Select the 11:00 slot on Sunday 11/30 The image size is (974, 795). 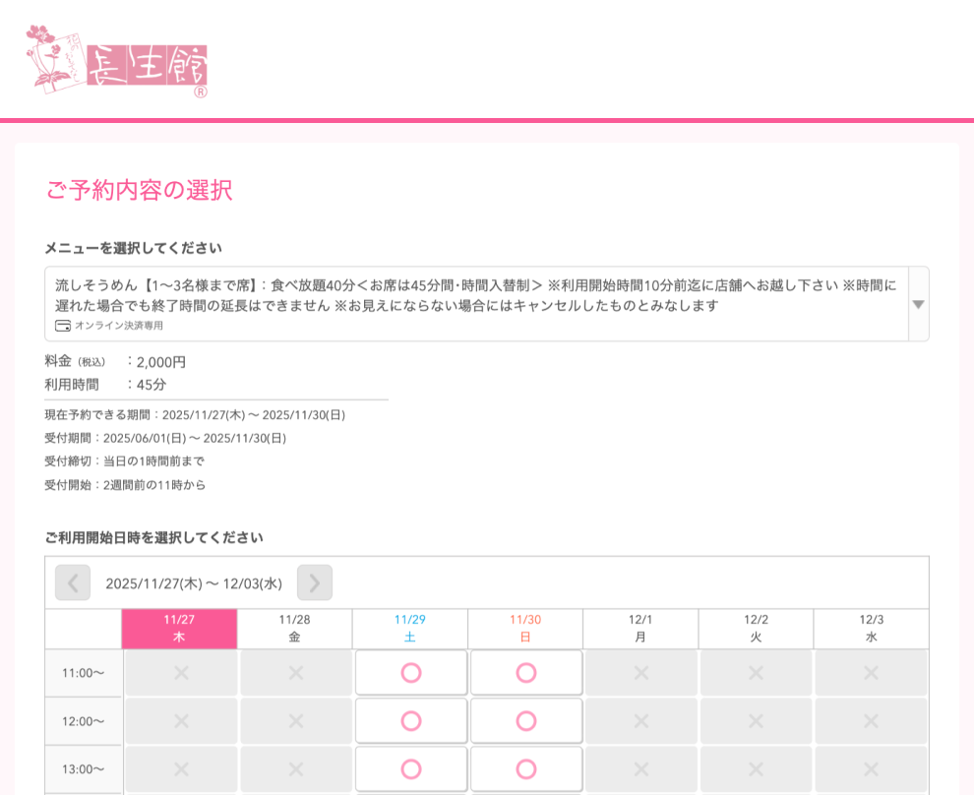525,673
